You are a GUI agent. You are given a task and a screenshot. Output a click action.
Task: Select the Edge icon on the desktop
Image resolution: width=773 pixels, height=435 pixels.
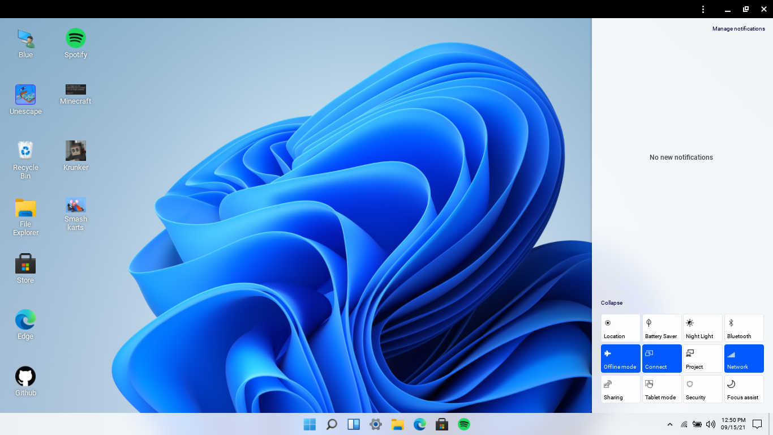point(25,325)
